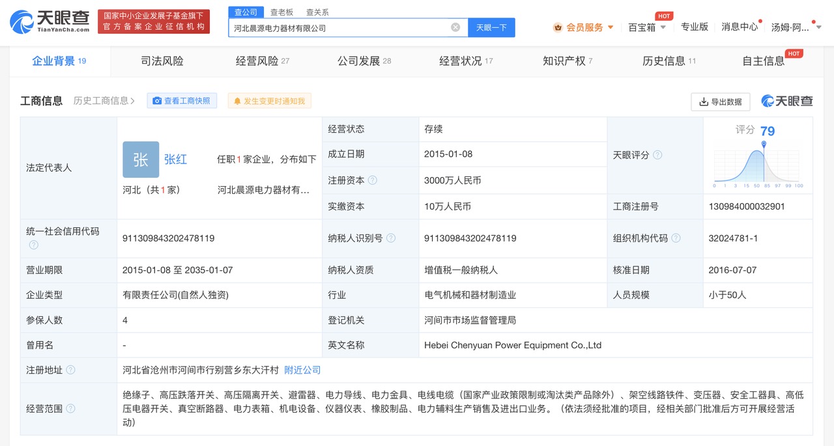Click the camera icon in 查看工商快照

point(157,101)
